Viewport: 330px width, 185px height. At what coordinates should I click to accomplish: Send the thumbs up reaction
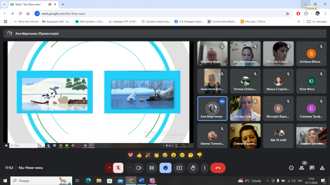pyautogui.click(x=139, y=155)
